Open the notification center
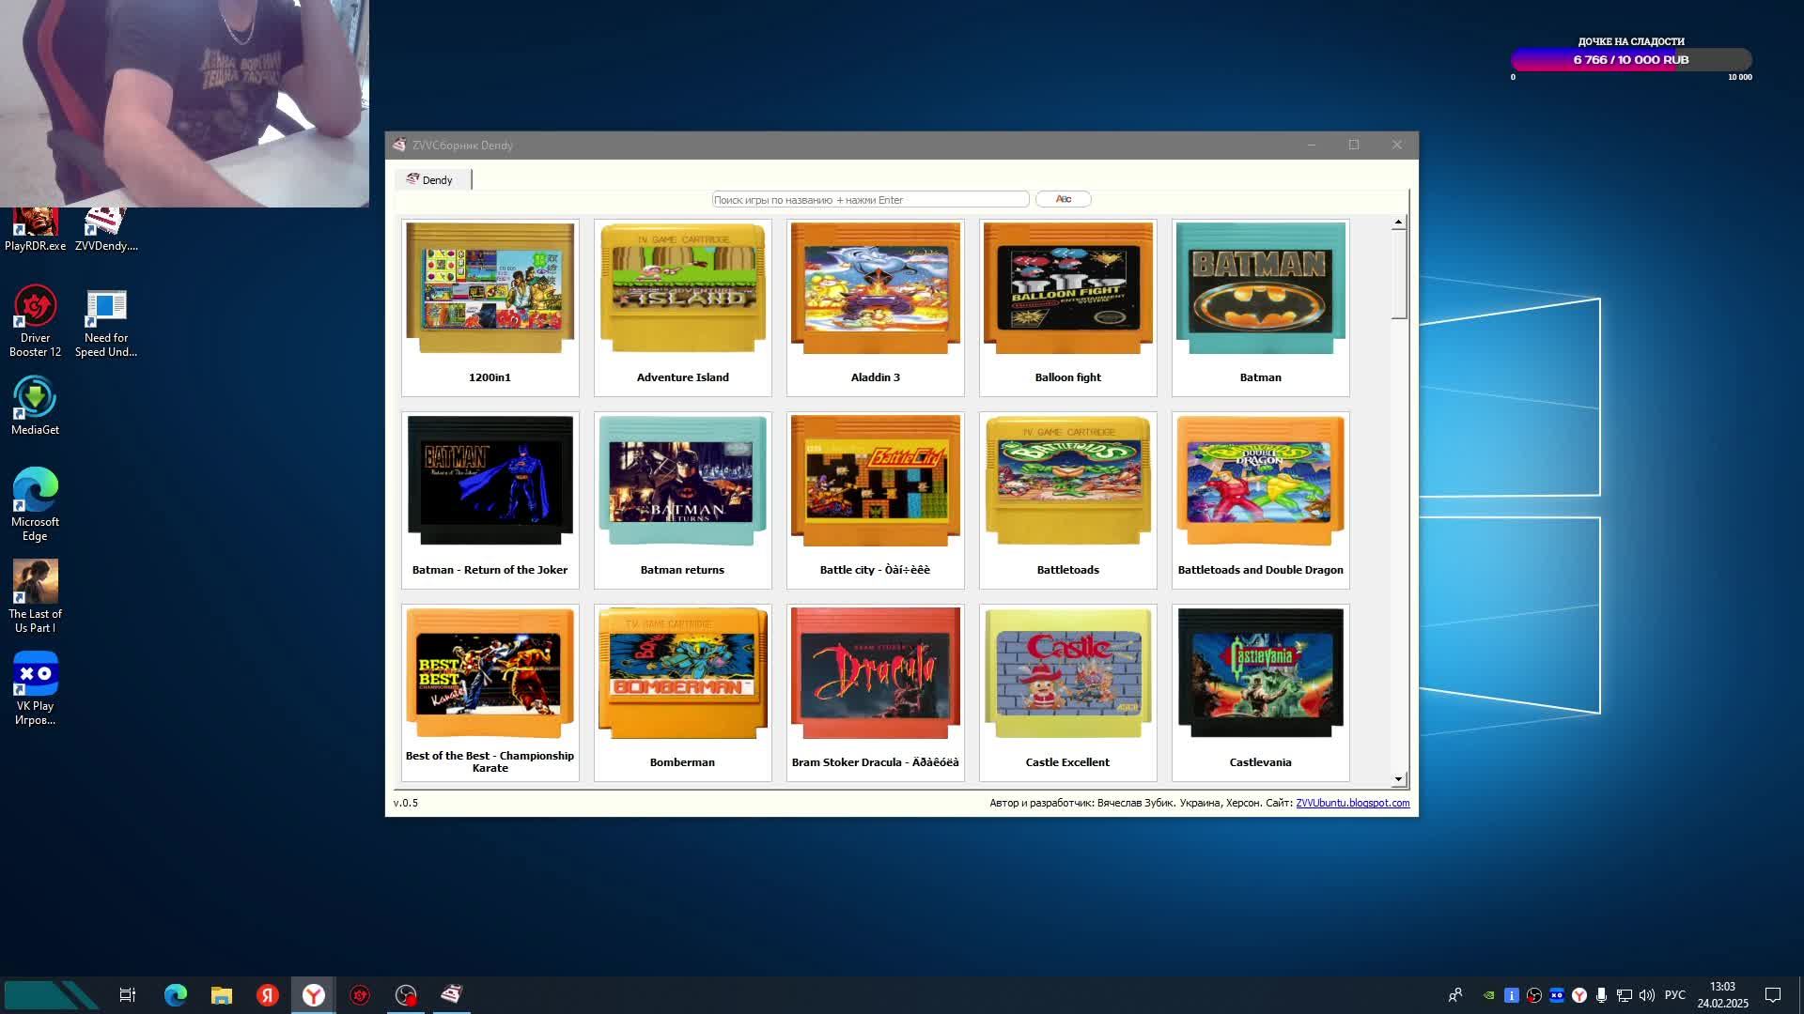 pyautogui.click(x=1773, y=995)
